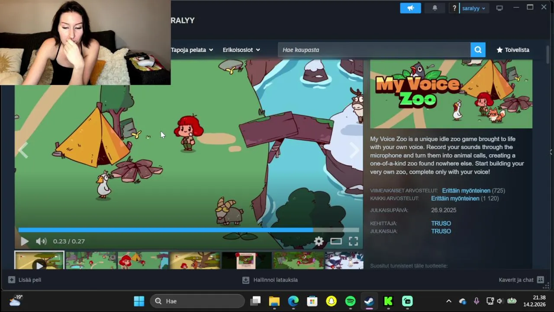Play the game trailer video
Screen dimensions: 554x312
(x=24, y=241)
